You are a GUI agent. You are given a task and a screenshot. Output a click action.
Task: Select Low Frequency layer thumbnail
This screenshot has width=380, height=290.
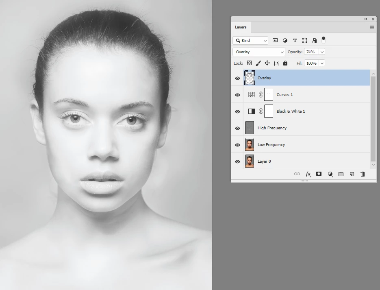(250, 144)
